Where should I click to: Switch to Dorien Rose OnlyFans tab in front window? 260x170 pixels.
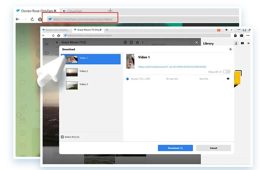pyautogui.click(x=57, y=30)
